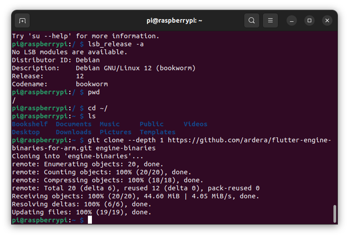Image resolution: width=349 pixels, height=237 pixels.
Task: Open a new terminal tab
Action: click(22, 21)
